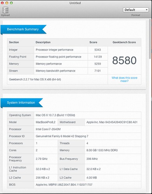Viewport: 152px width, 194px height.
Task: Click the Geekbench 2.2.7 version text
Action: click(35, 79)
